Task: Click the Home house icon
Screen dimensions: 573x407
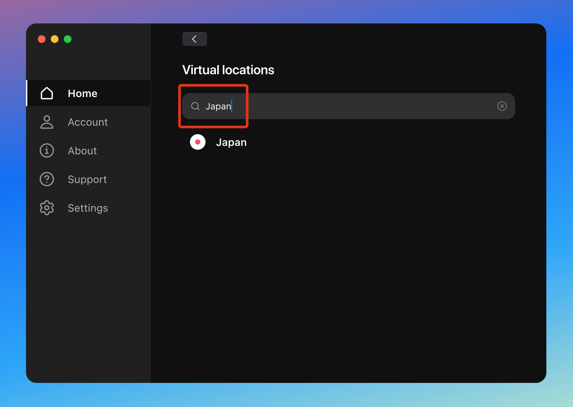Action: 47,93
